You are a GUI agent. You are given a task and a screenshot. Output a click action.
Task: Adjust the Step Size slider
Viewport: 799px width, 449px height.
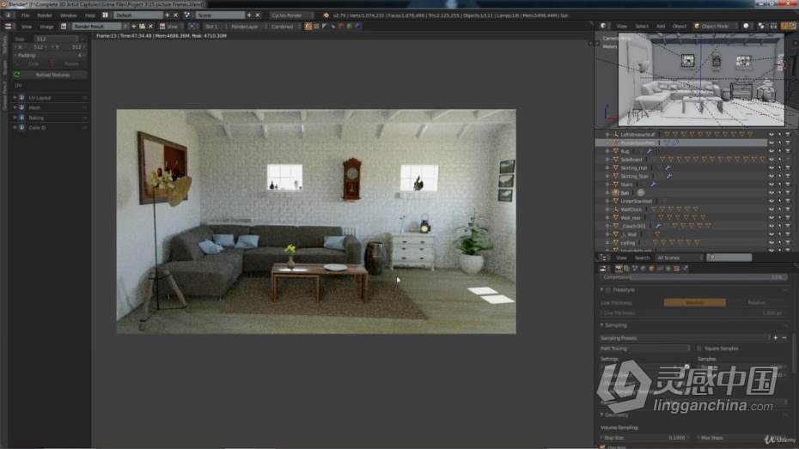pyautogui.click(x=644, y=438)
